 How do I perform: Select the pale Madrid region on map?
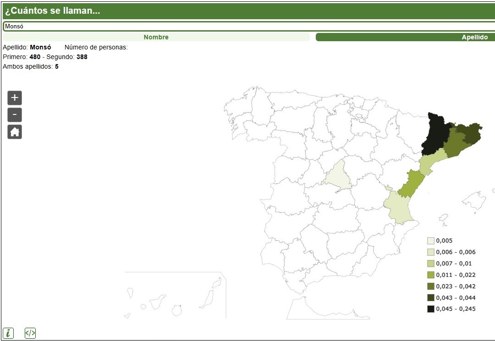pos(338,175)
